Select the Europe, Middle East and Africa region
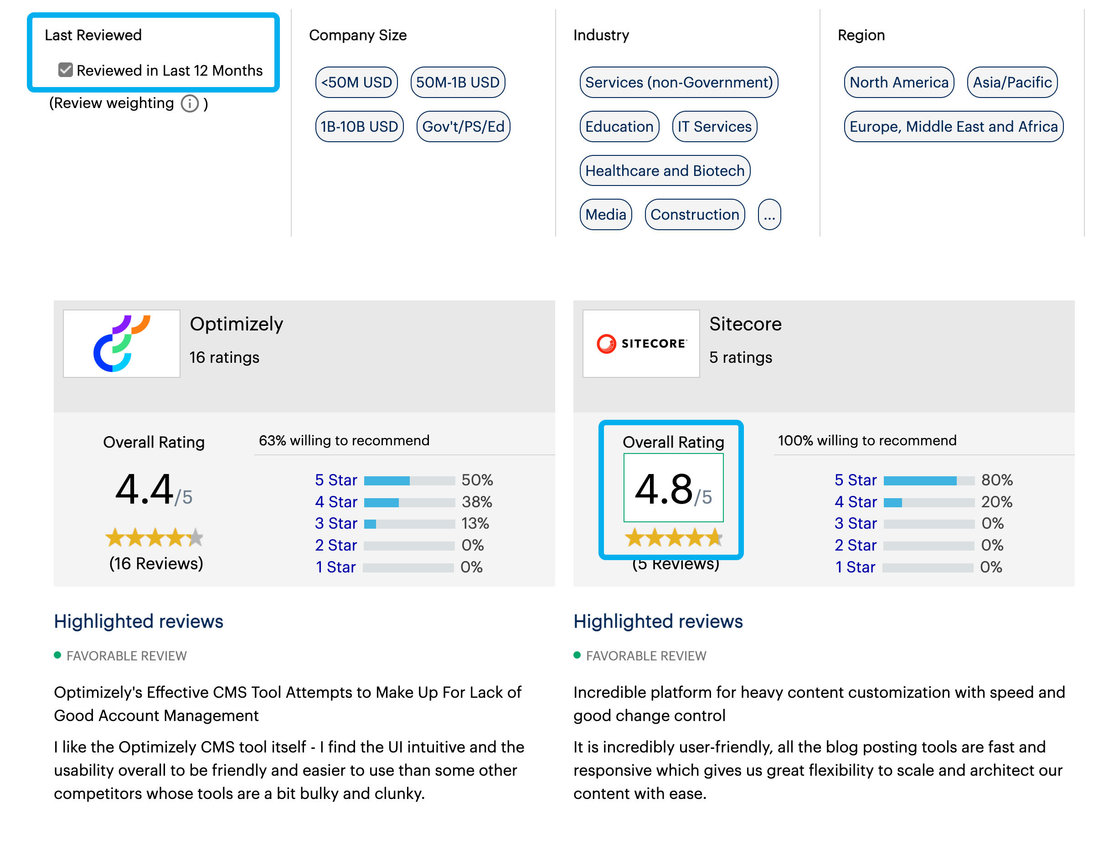The width and height of the screenshot is (1114, 845). pyautogui.click(x=953, y=126)
